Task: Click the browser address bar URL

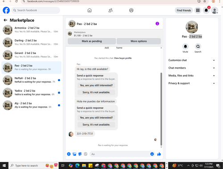Action: point(53,1)
